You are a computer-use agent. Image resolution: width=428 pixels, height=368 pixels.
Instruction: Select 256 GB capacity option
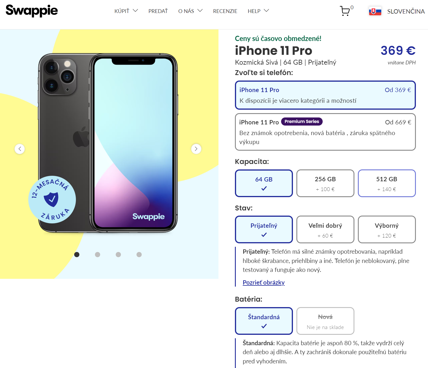[x=325, y=183]
